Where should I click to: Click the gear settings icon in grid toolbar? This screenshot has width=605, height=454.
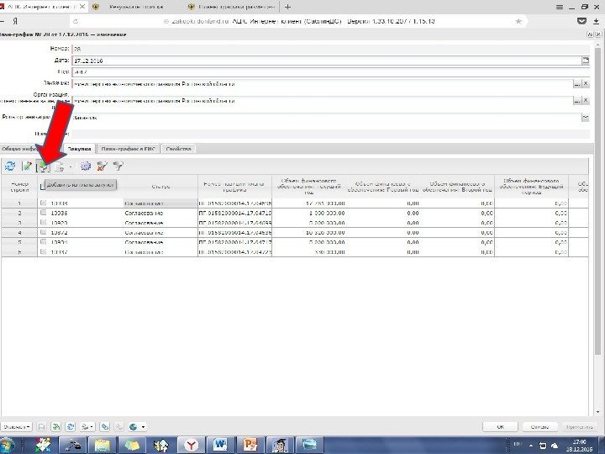pyautogui.click(x=85, y=166)
